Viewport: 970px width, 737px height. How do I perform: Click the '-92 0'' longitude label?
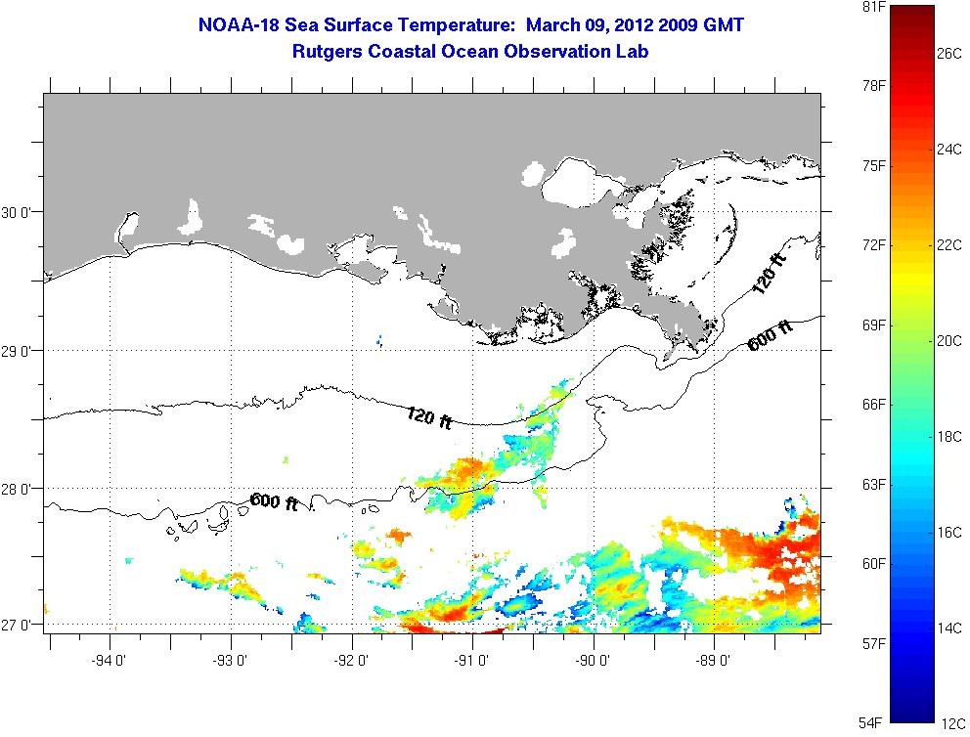coord(351,661)
